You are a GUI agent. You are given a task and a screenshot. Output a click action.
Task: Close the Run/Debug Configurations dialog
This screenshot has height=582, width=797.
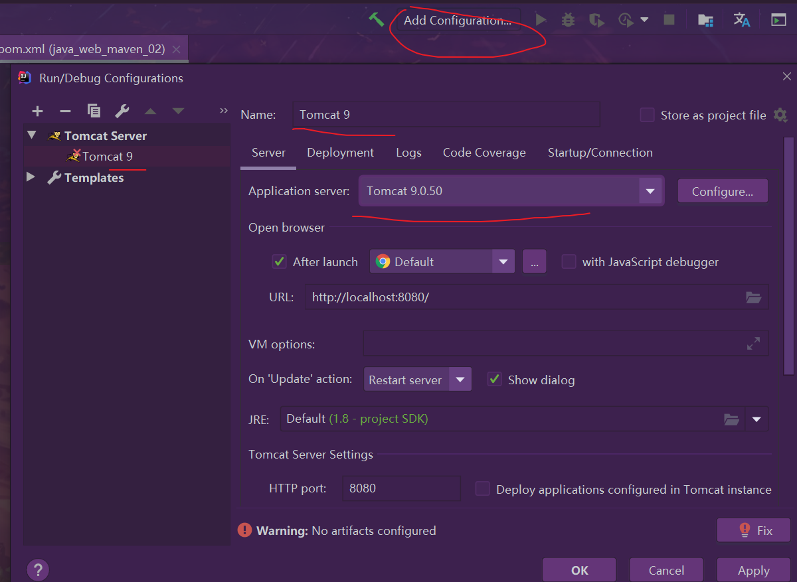point(787,77)
